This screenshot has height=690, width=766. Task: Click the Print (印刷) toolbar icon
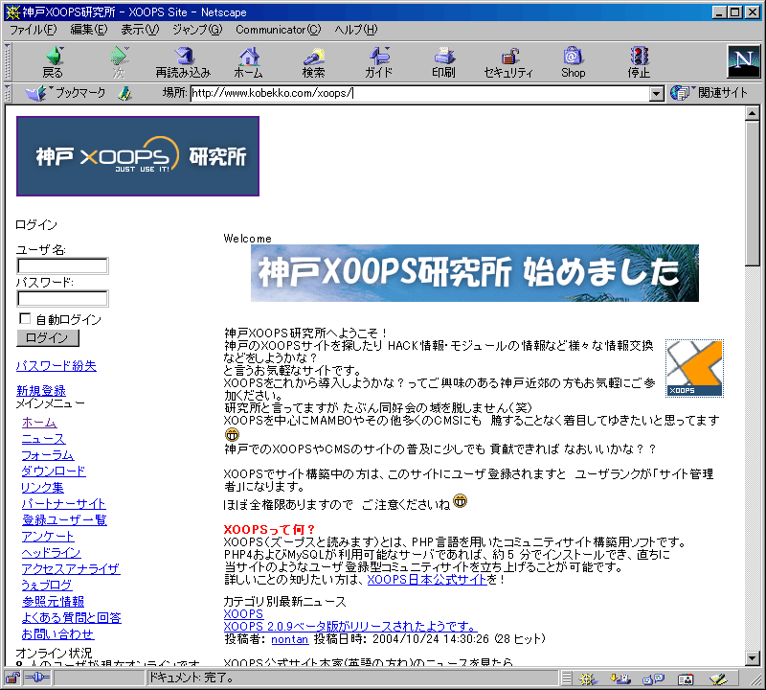pyautogui.click(x=443, y=62)
